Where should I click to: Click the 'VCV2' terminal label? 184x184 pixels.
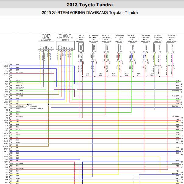6,66
